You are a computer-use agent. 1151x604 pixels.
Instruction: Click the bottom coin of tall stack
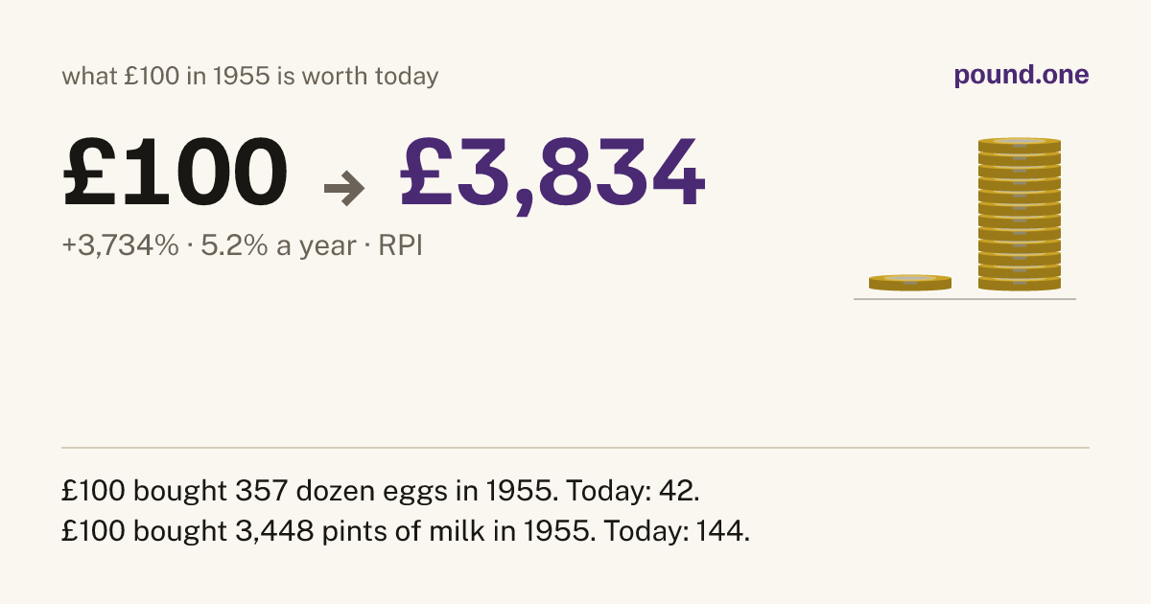click(x=1020, y=283)
